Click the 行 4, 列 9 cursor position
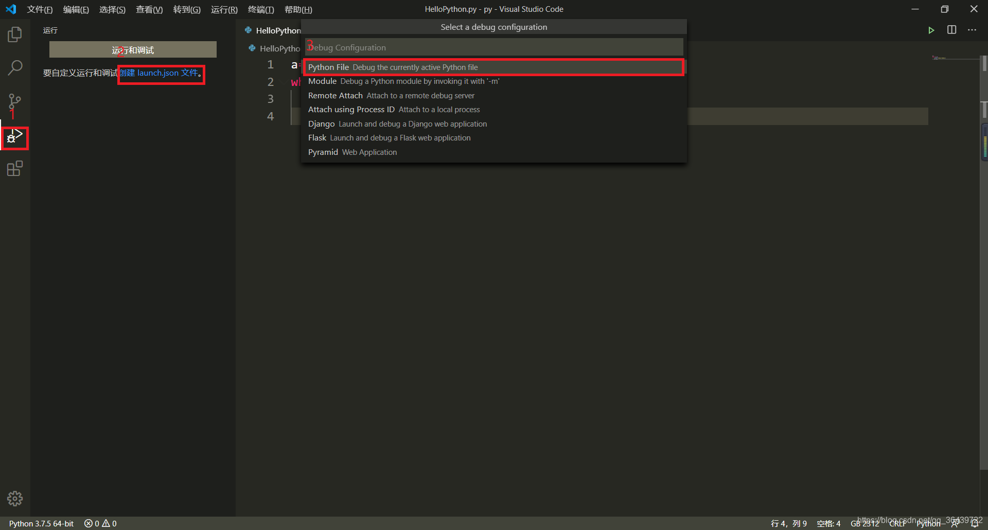Screen dimensions: 988x530 [789, 523]
